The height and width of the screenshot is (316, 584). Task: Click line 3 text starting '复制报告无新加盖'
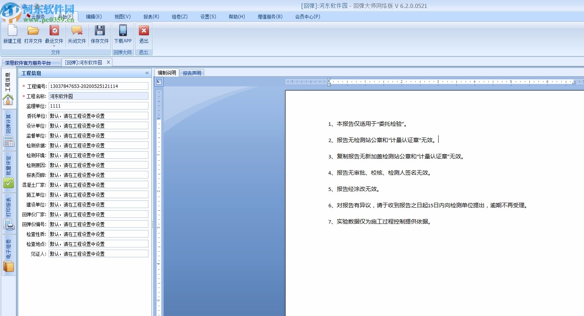coord(401,156)
